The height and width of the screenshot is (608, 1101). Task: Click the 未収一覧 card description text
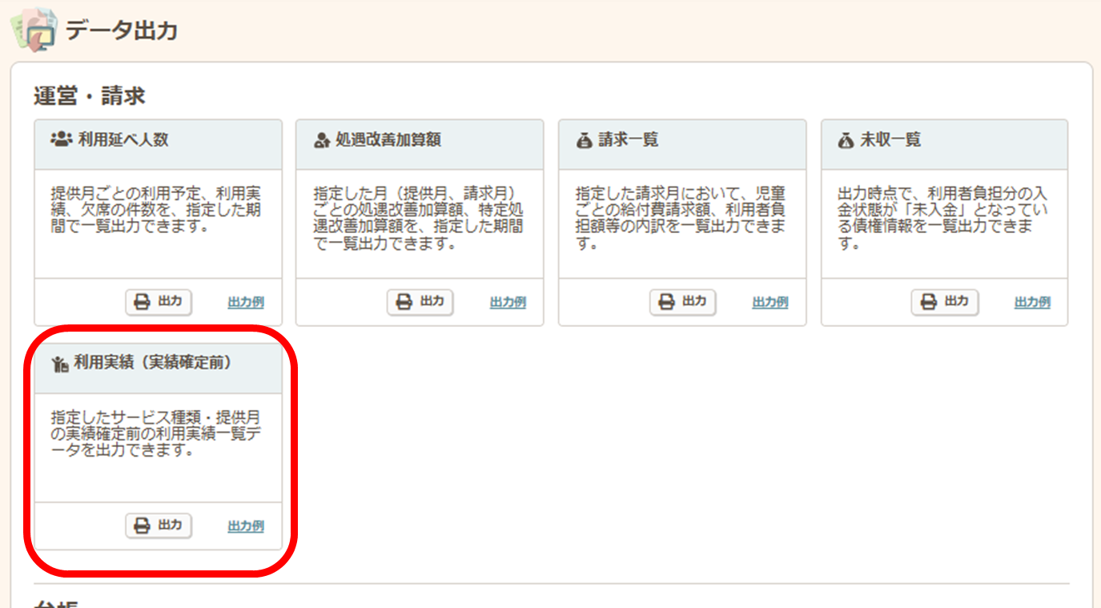(x=942, y=219)
